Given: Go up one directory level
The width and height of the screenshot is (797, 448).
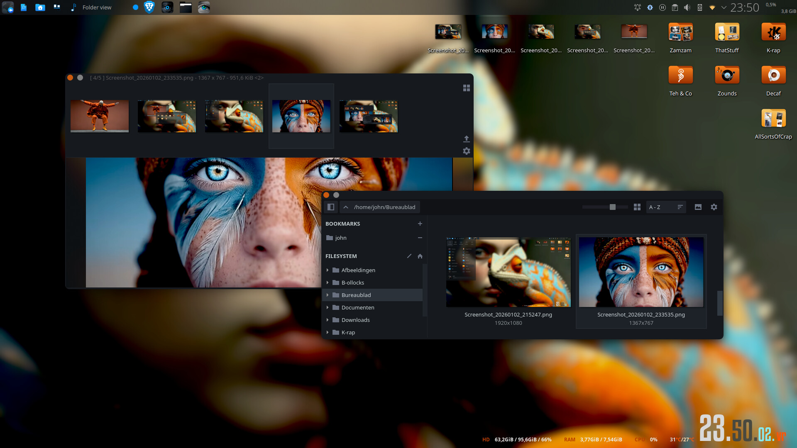Looking at the screenshot, I should [345, 207].
